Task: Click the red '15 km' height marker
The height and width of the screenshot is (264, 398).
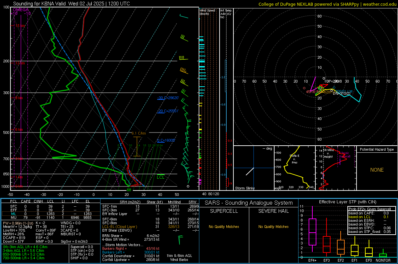Action: click(x=20, y=26)
